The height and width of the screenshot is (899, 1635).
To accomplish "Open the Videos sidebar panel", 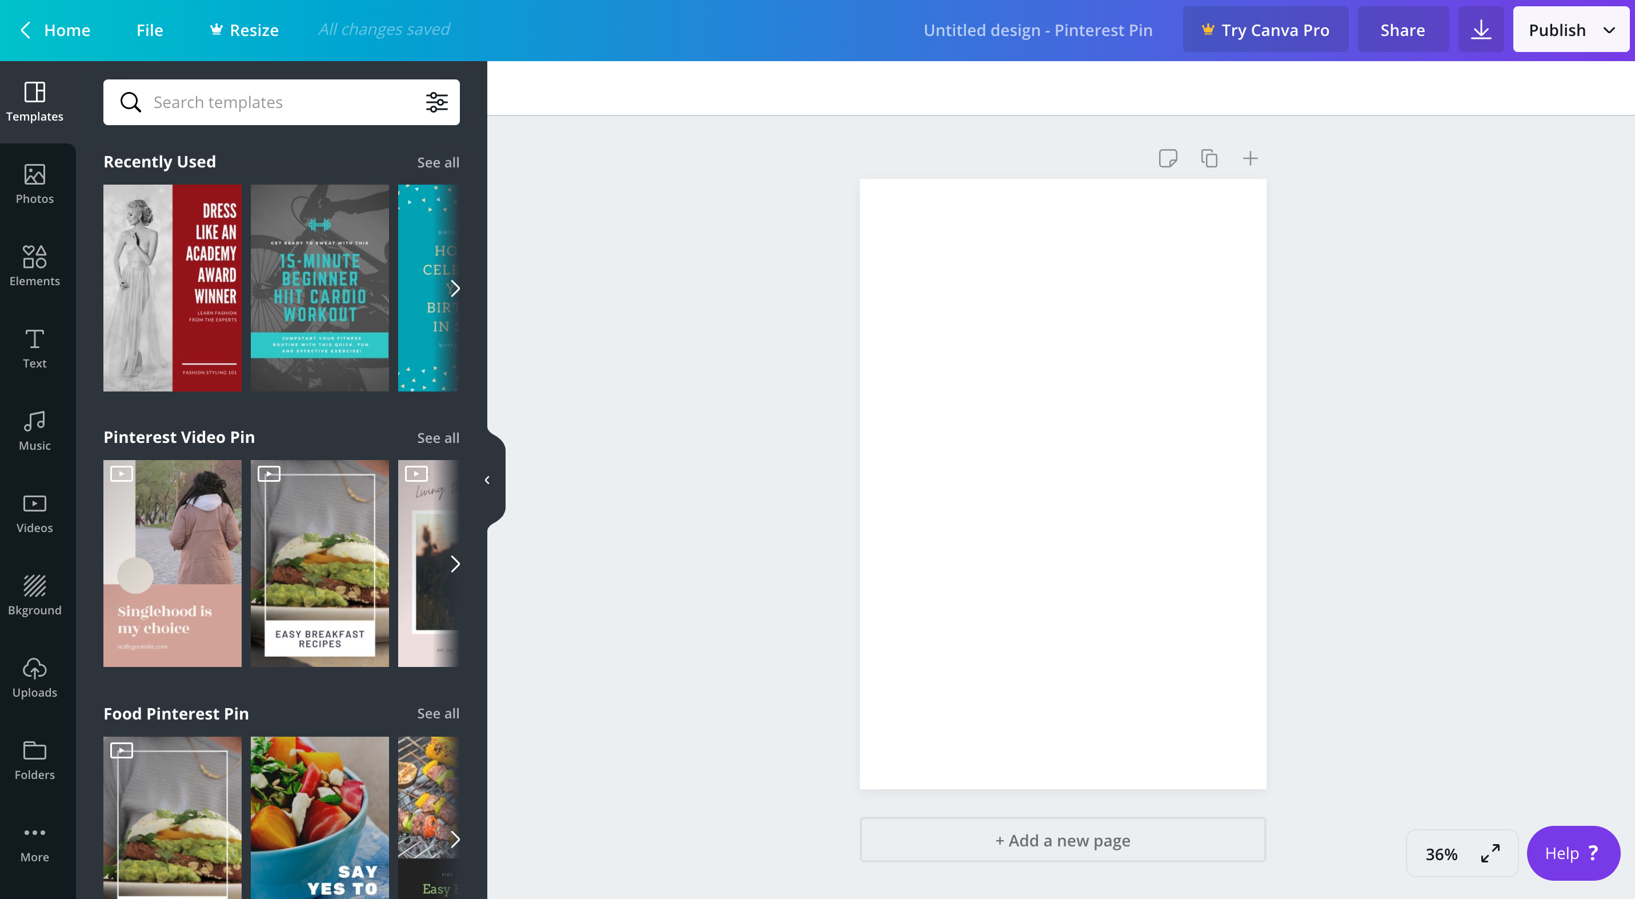I will point(34,513).
